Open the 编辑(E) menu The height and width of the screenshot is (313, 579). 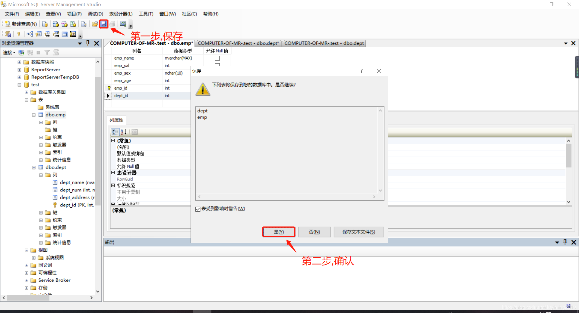click(33, 14)
